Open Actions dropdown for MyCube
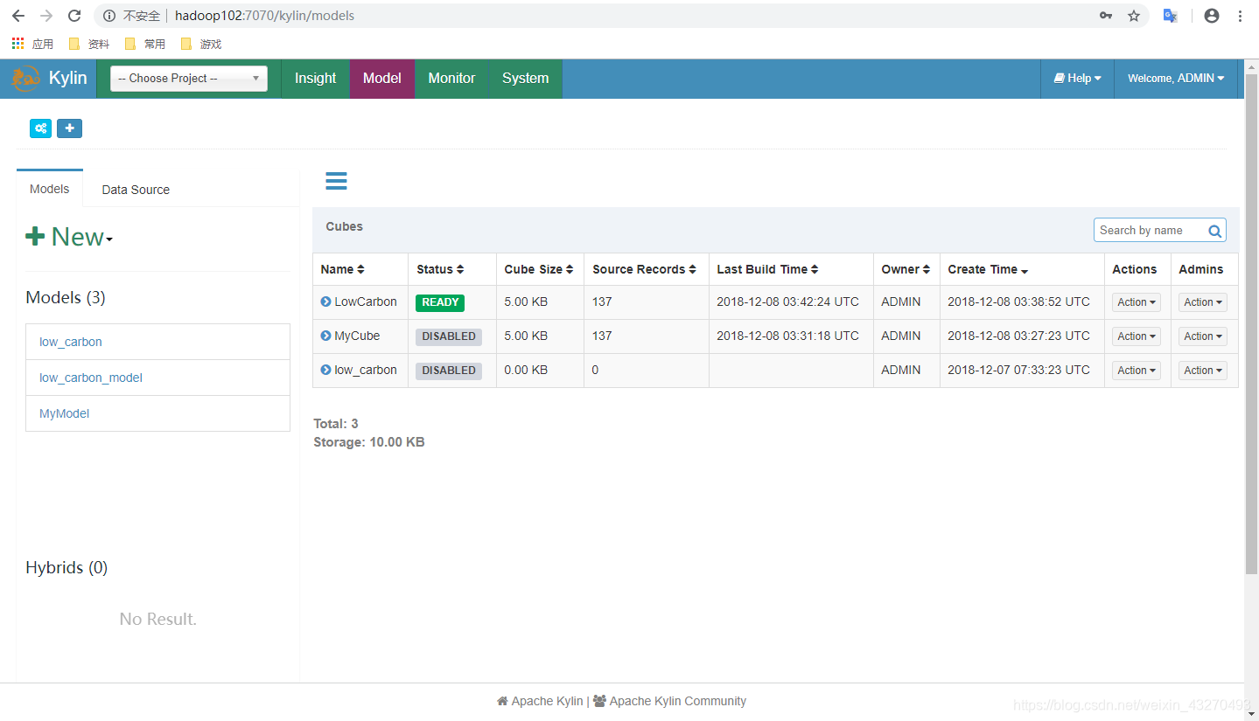The width and height of the screenshot is (1259, 721). click(1137, 336)
